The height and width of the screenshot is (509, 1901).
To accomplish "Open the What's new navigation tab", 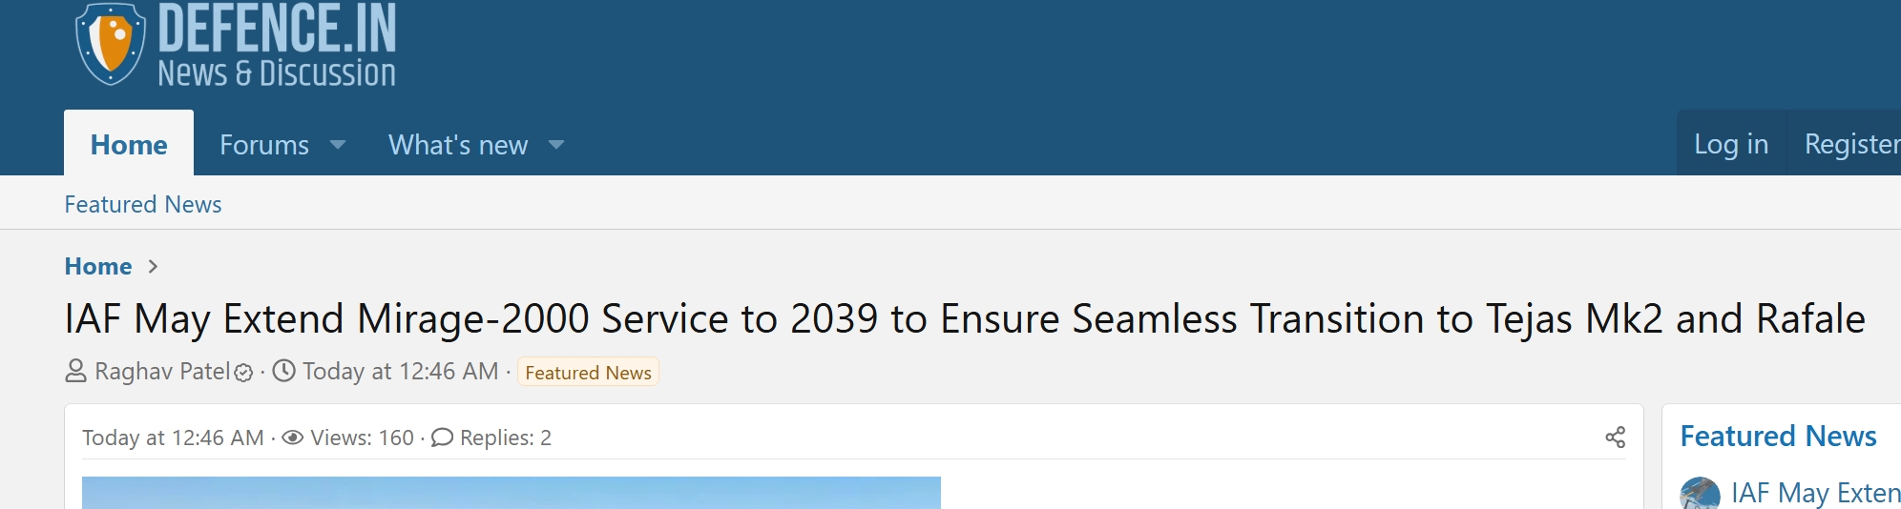I will pos(458,145).
